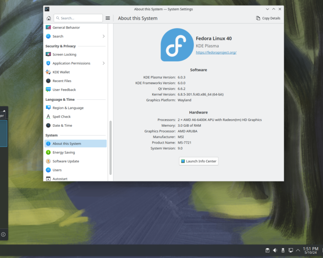Click the removable-device tray icon beside volume

click(283, 250)
